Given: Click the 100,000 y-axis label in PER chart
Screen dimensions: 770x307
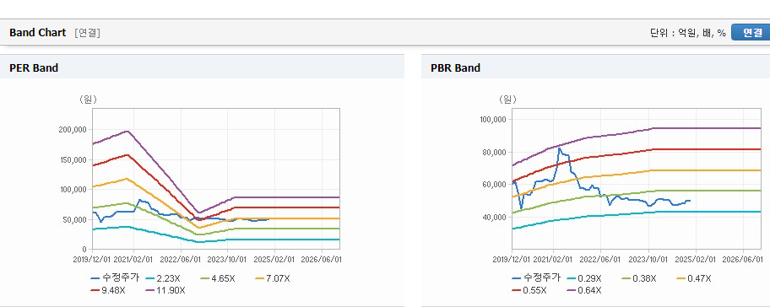Looking at the screenshot, I should [x=73, y=189].
